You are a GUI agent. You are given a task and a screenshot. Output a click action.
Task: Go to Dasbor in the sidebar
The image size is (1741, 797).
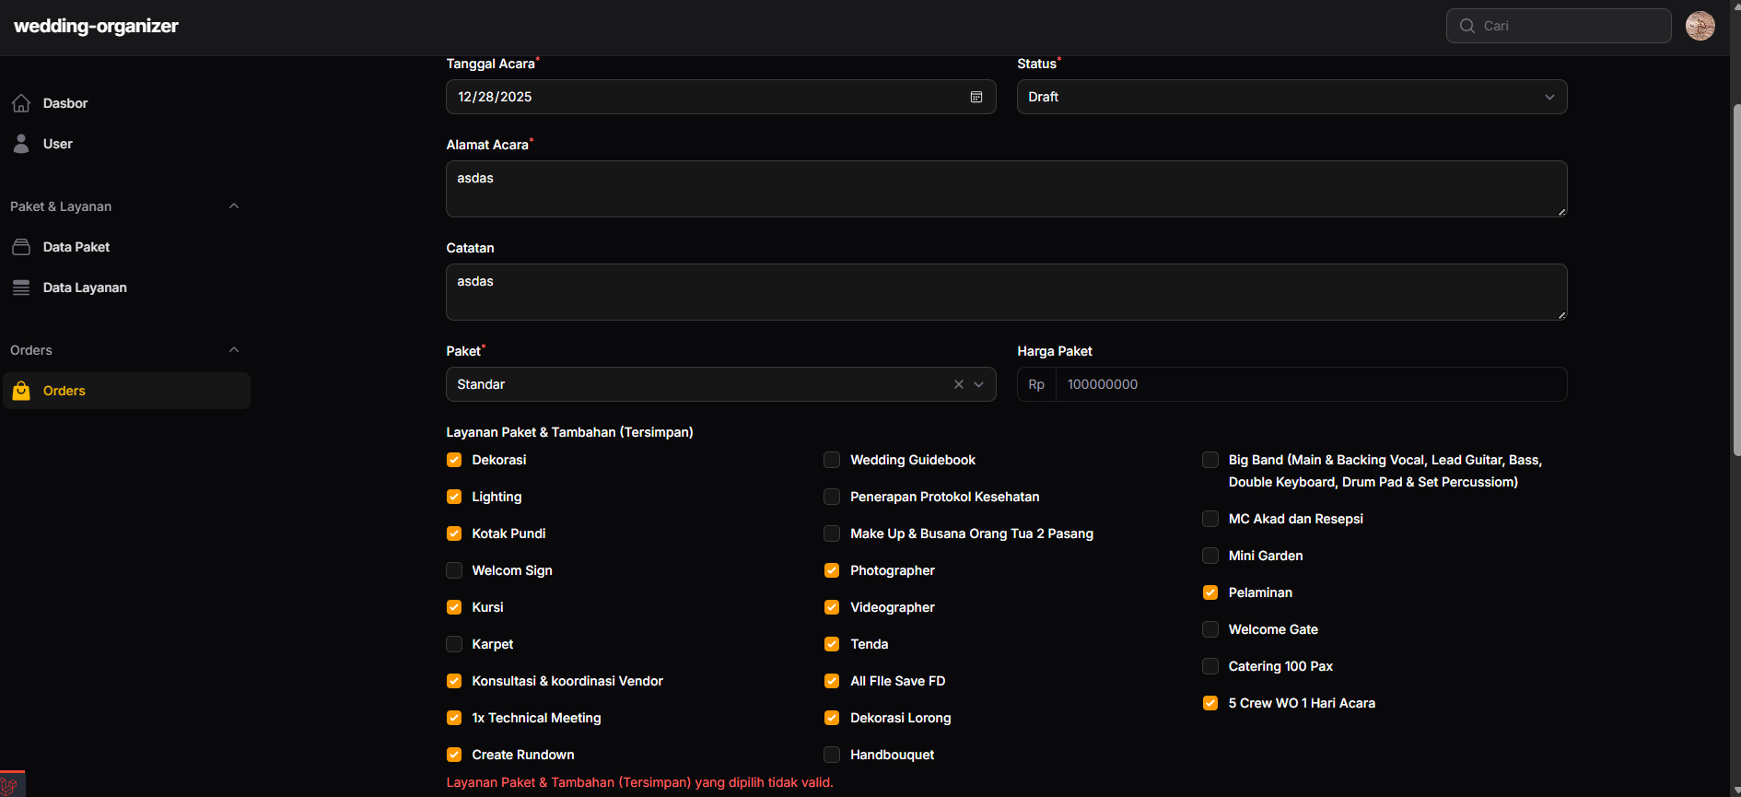click(x=126, y=103)
